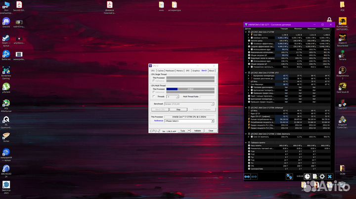Screen dimensions: 356x199
Task: Launch uTorrent from the desktop
Action: pyautogui.click(x=6, y=88)
